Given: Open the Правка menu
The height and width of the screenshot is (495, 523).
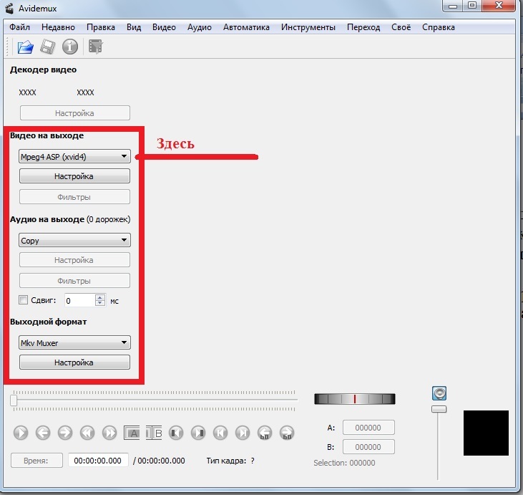Looking at the screenshot, I should tap(101, 27).
